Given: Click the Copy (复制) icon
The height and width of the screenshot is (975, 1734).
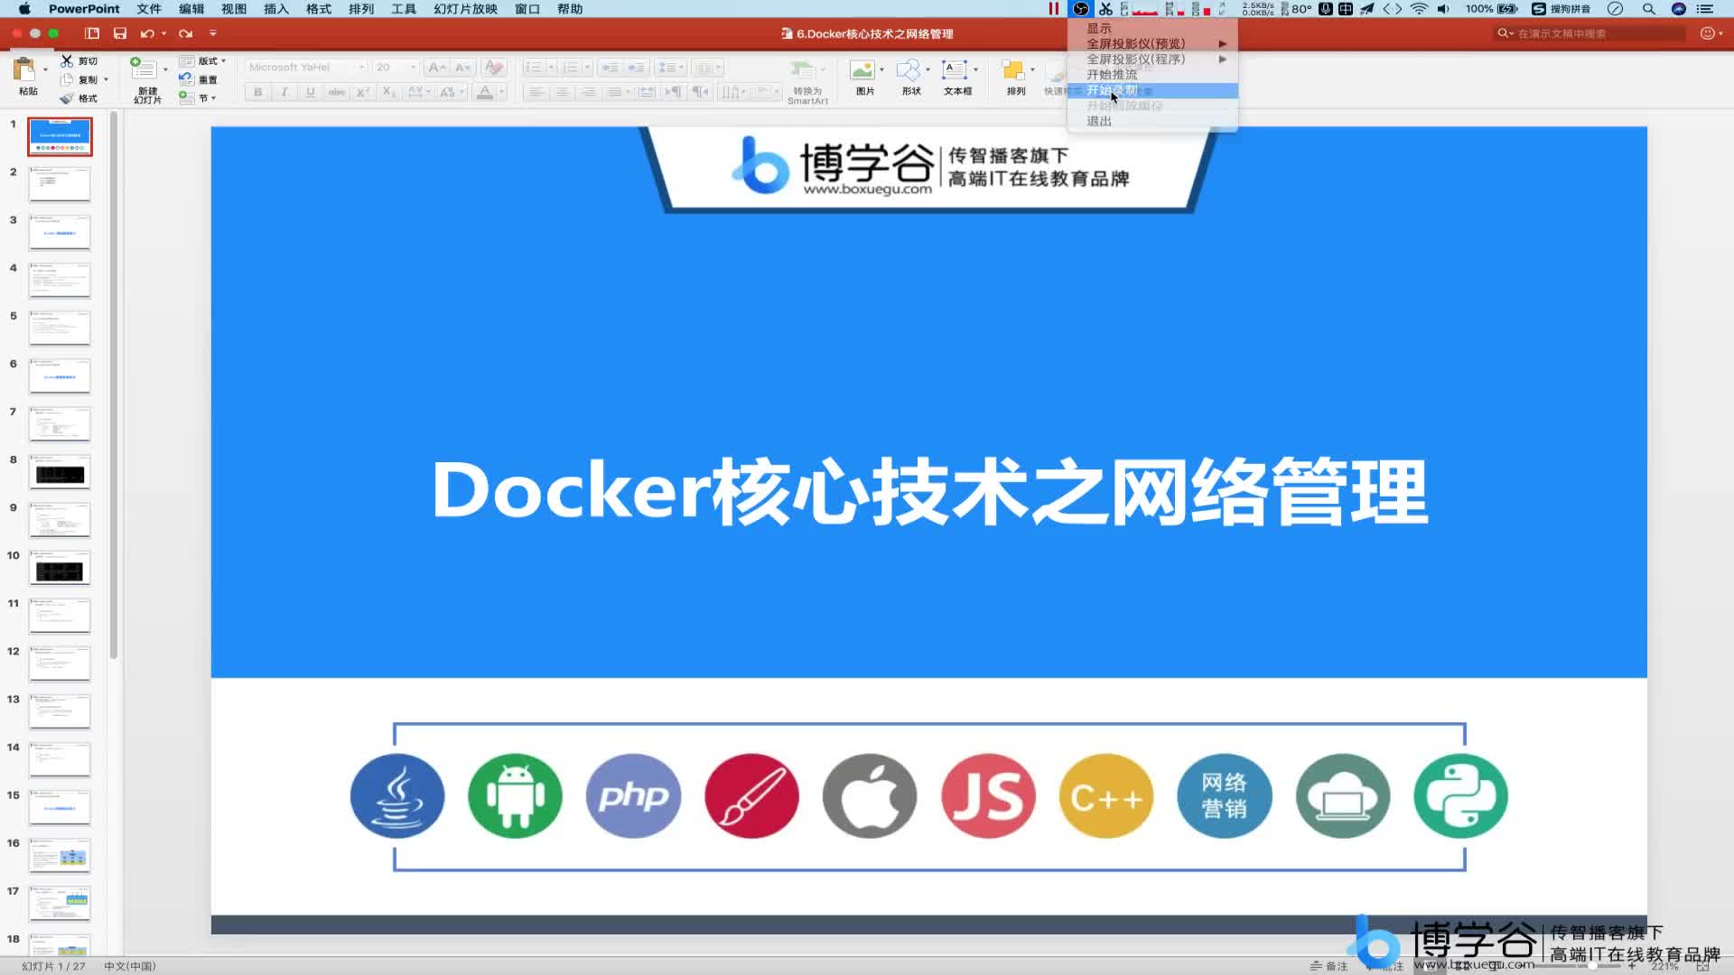Looking at the screenshot, I should click(67, 79).
